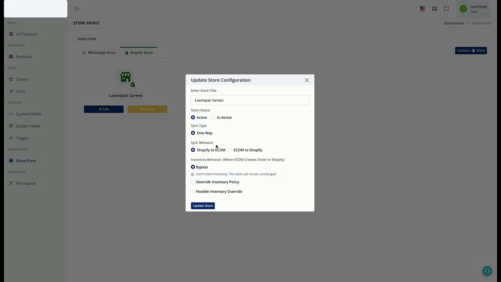Click the Workspace sidebar icon
The height and width of the screenshot is (282, 501).
click(x=11, y=183)
